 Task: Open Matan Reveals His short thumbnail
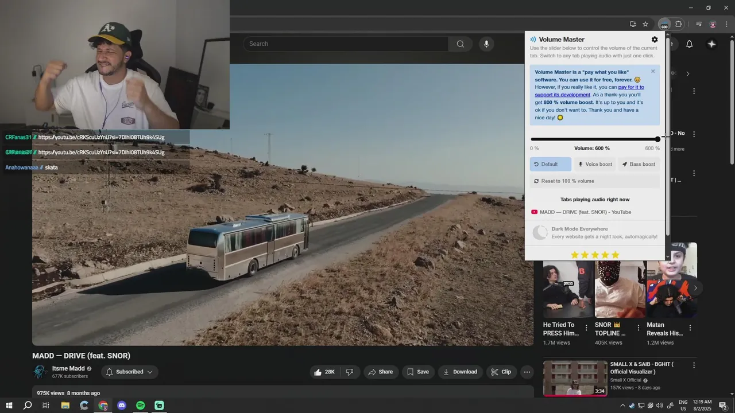(x=672, y=281)
